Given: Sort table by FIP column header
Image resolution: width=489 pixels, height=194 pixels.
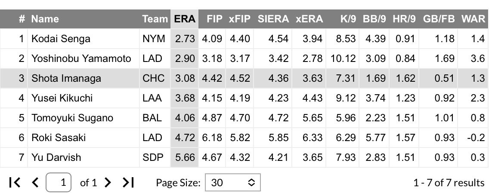Looking at the screenshot, I should tap(214, 19).
